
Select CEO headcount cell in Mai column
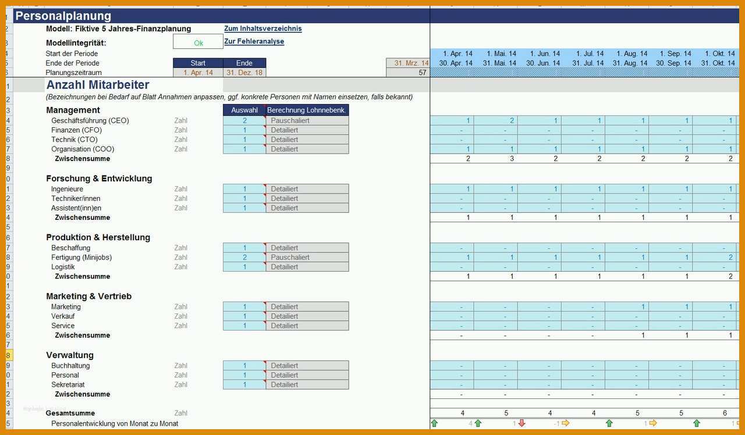(x=495, y=120)
